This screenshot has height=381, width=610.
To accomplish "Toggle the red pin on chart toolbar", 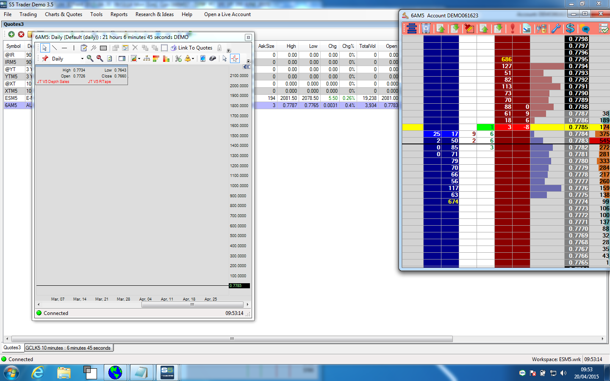I will click(x=45, y=58).
